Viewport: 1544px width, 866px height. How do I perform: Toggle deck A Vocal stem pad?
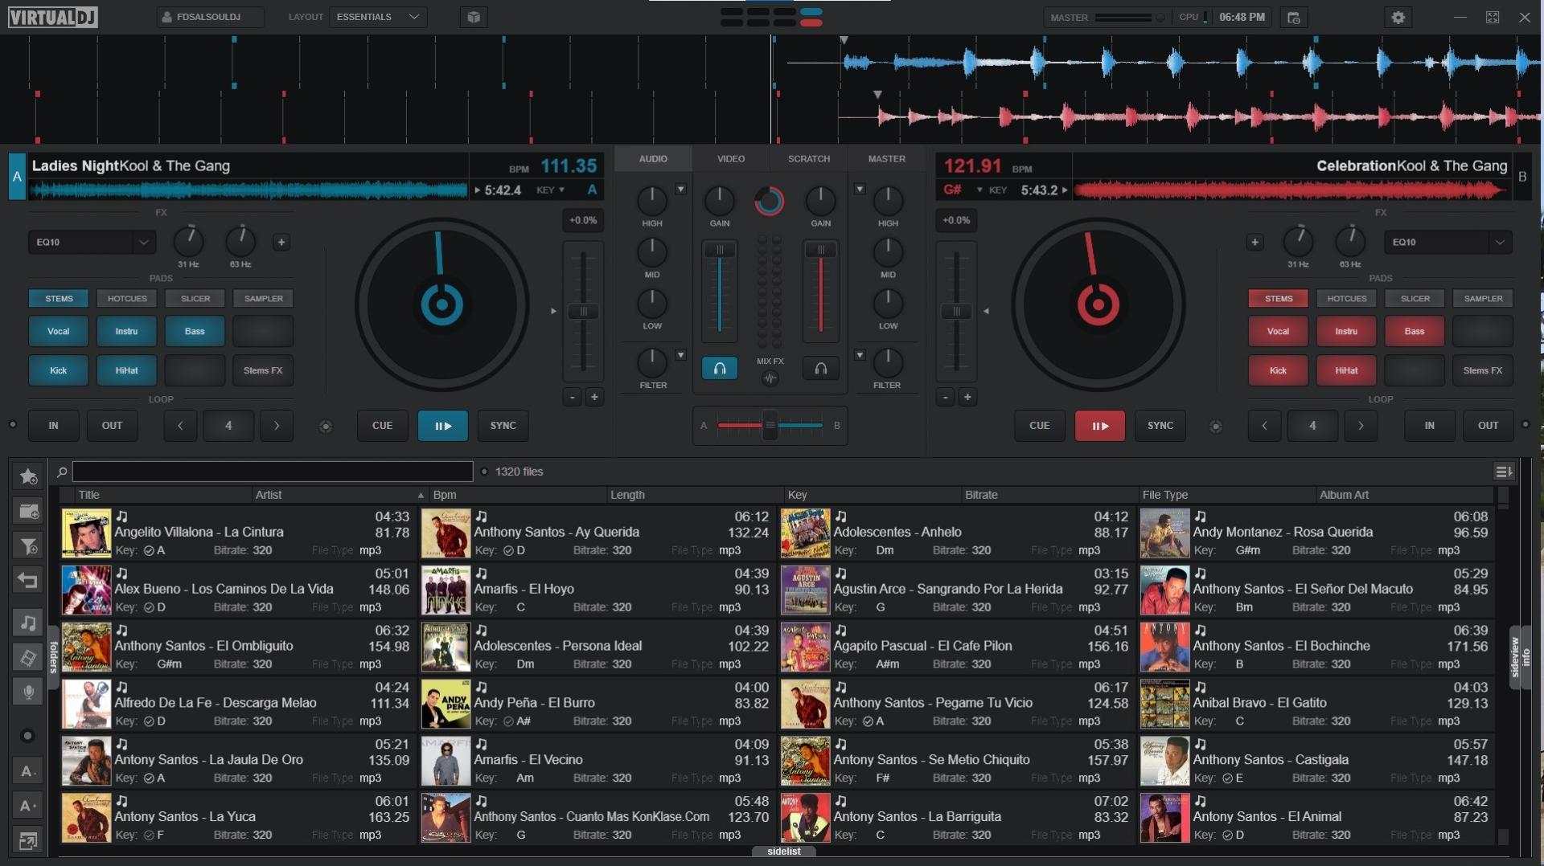(x=59, y=331)
